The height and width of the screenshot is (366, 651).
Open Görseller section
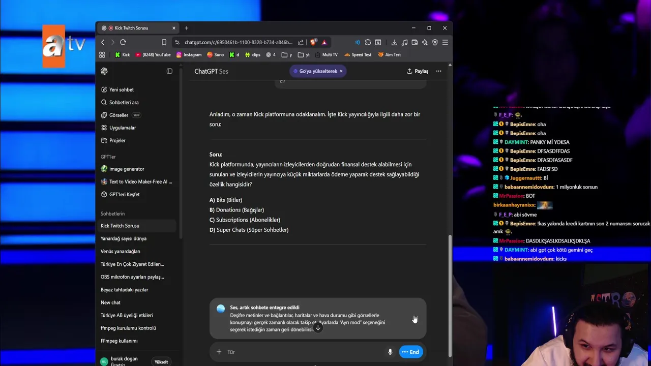[x=138, y=115]
